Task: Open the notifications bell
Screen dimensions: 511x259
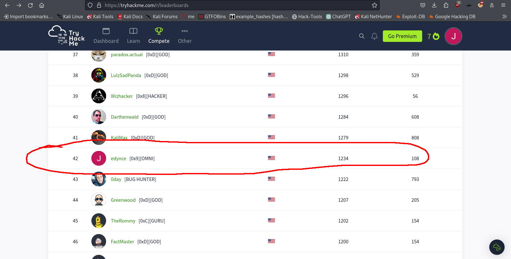Action: point(374,36)
